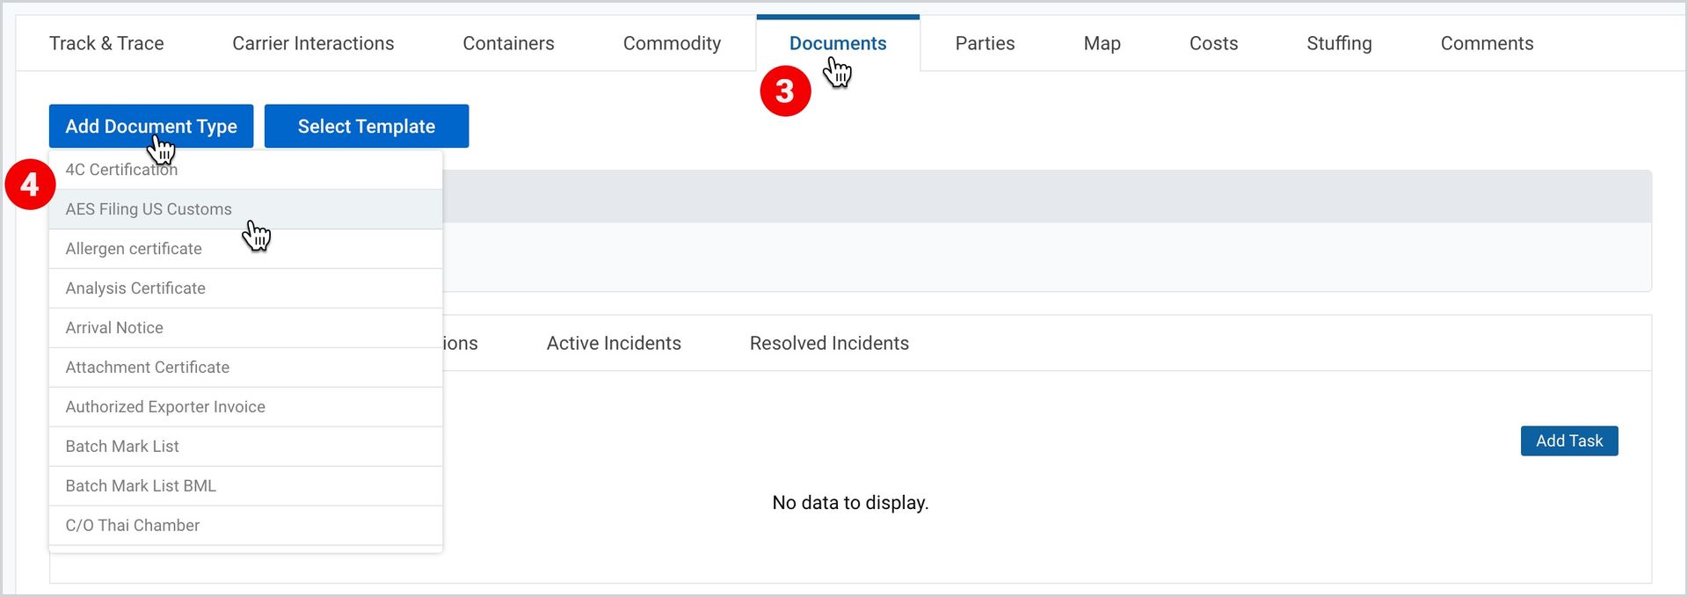
Task: Click the Add Task button
Action: 1569,440
